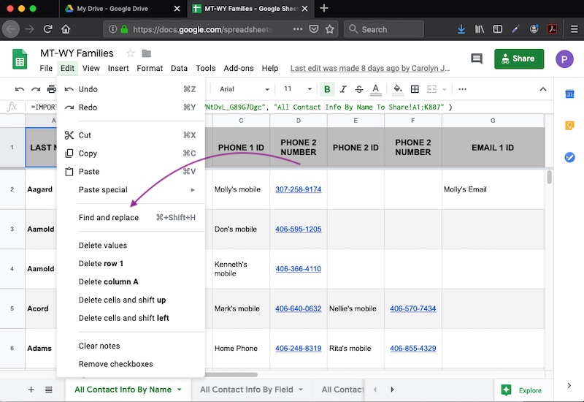Open Firefox hamburger menu
Screen dimensions: 584x402
[574, 29]
